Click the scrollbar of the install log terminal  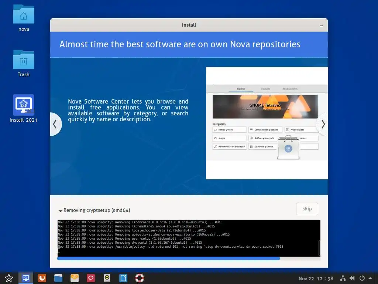pyautogui.click(x=319, y=248)
